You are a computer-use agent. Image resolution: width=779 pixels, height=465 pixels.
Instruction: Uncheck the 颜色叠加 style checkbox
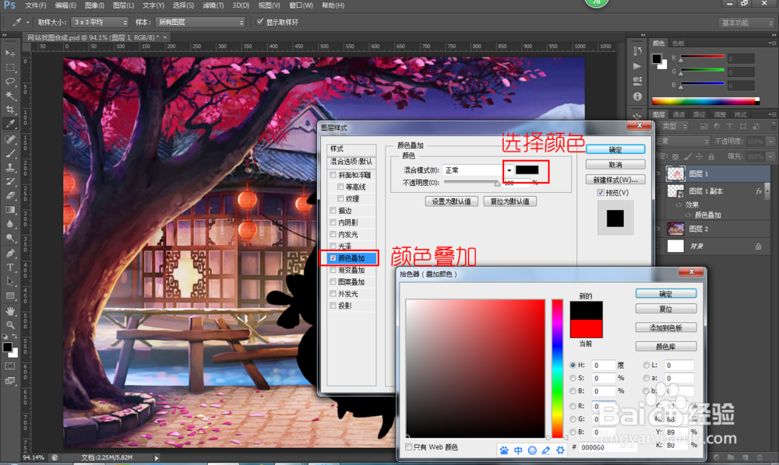coord(333,258)
